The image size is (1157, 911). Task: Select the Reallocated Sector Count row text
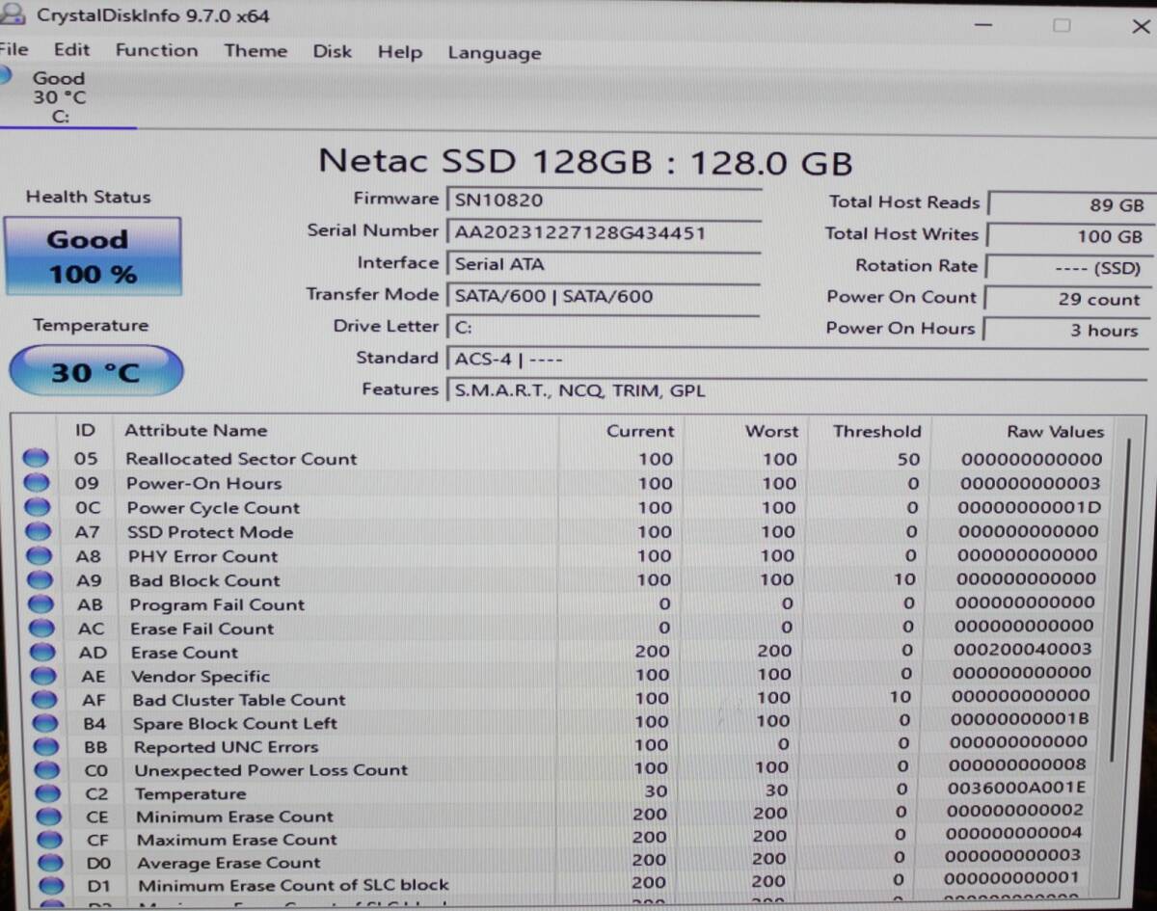pyautogui.click(x=241, y=459)
